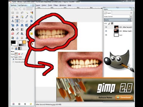Select the Move tool
The image size is (143, 107).
(x=17, y=21)
